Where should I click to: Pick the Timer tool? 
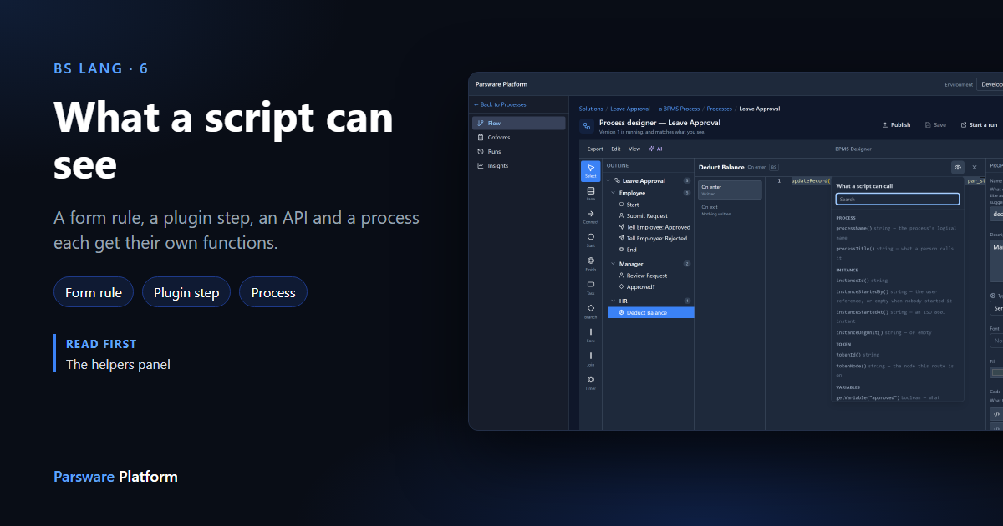pyautogui.click(x=591, y=382)
